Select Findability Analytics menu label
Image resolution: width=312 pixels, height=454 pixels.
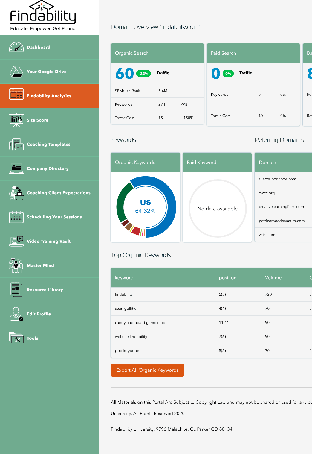coord(49,96)
